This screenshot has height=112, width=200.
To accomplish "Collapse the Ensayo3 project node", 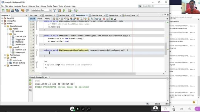I will tap(2, 24).
